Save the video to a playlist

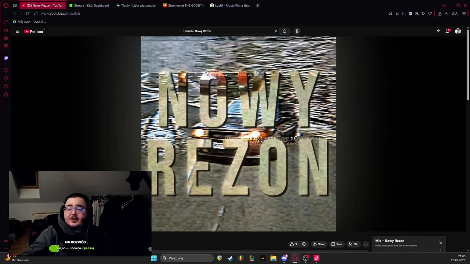pyautogui.click(x=336, y=244)
